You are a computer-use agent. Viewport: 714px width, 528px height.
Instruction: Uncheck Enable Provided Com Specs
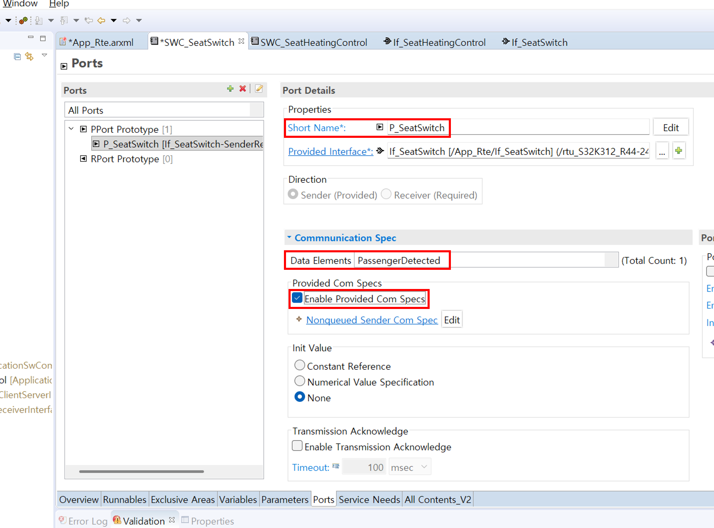297,299
